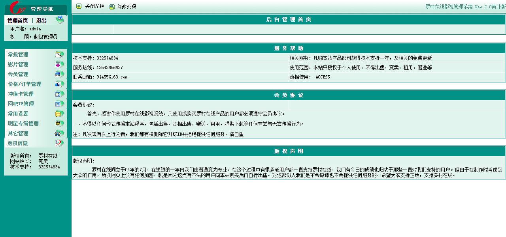Click 网站站长 死灵 in sidebar
Image resolution: width=506 pixels, height=237 pixels.
click(29, 161)
